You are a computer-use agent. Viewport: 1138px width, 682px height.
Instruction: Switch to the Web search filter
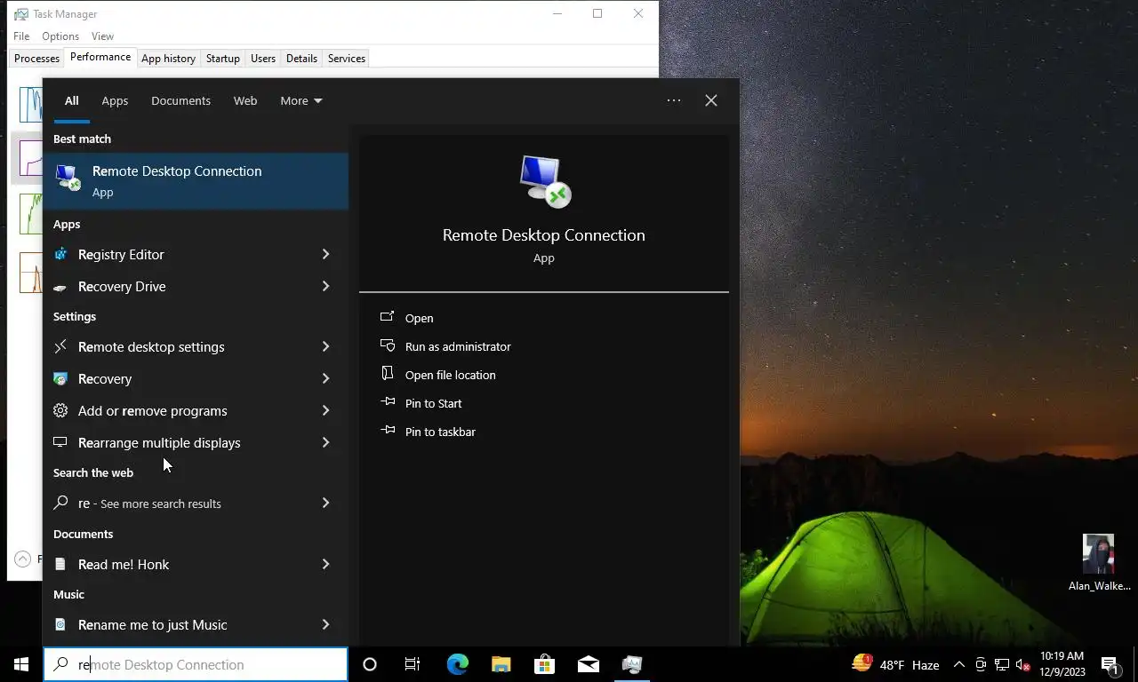click(245, 100)
